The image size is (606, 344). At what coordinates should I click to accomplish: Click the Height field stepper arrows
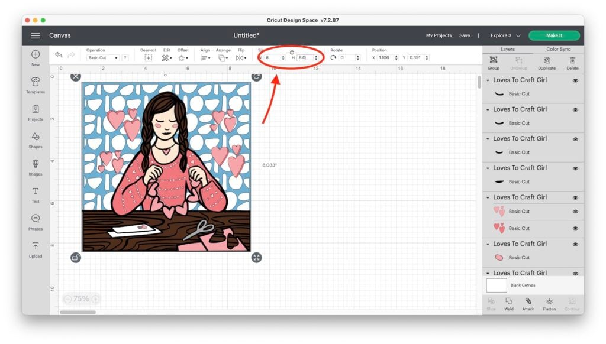tap(316, 57)
